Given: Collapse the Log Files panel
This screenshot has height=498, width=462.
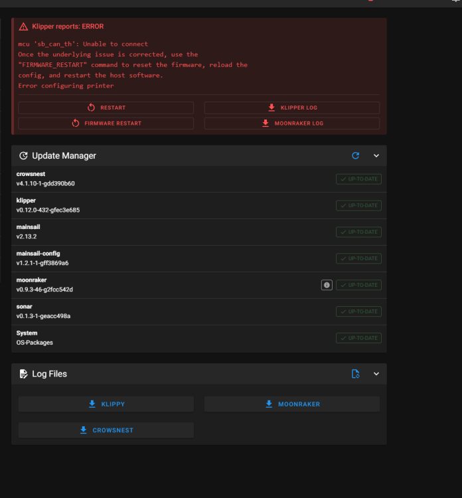Looking at the screenshot, I should [376, 374].
